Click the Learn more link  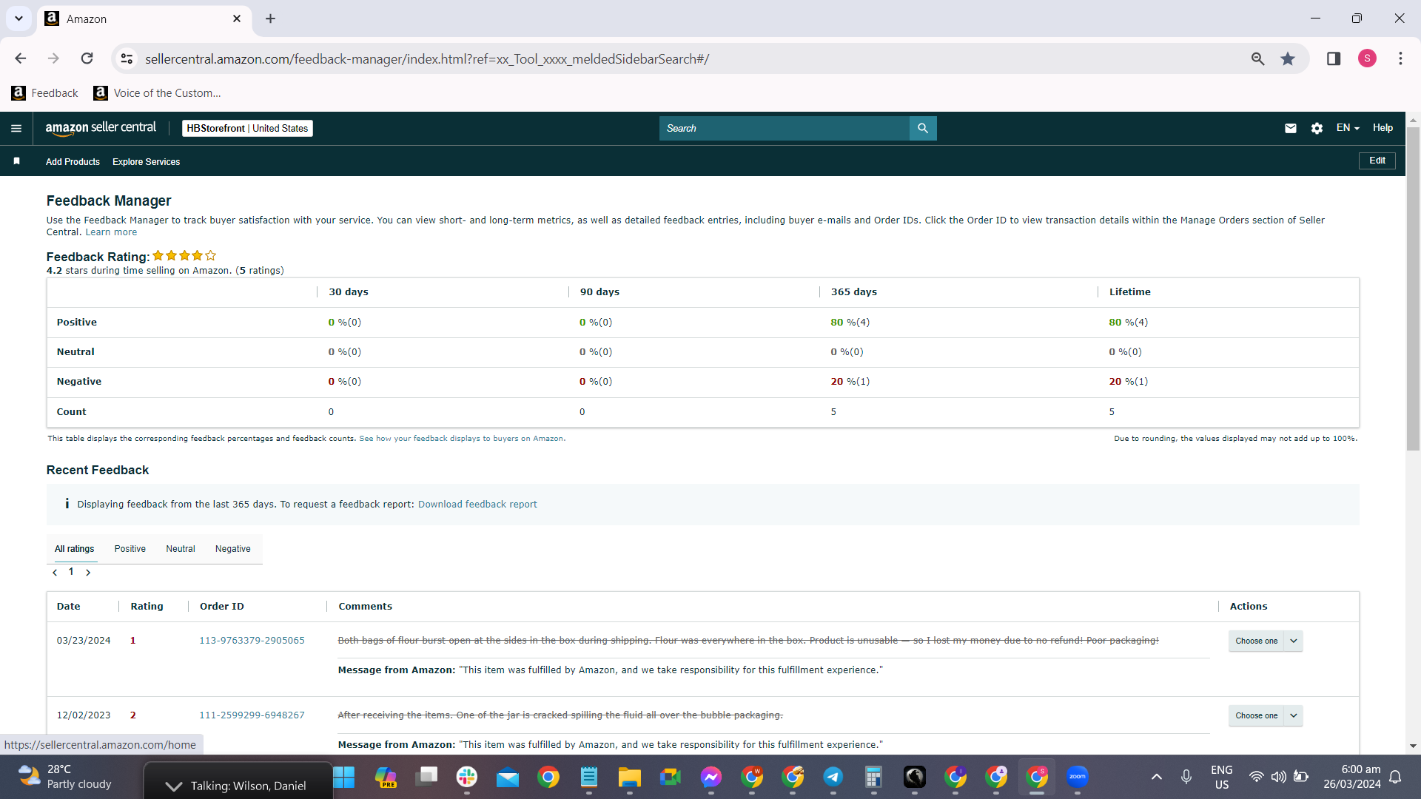pyautogui.click(x=111, y=232)
